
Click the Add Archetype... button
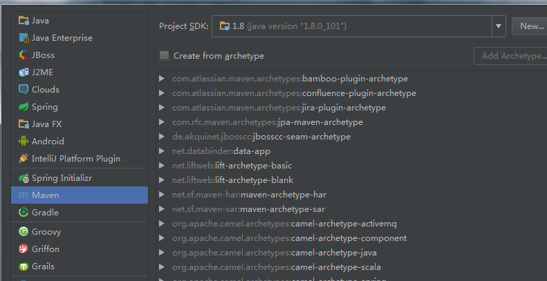pyautogui.click(x=510, y=56)
